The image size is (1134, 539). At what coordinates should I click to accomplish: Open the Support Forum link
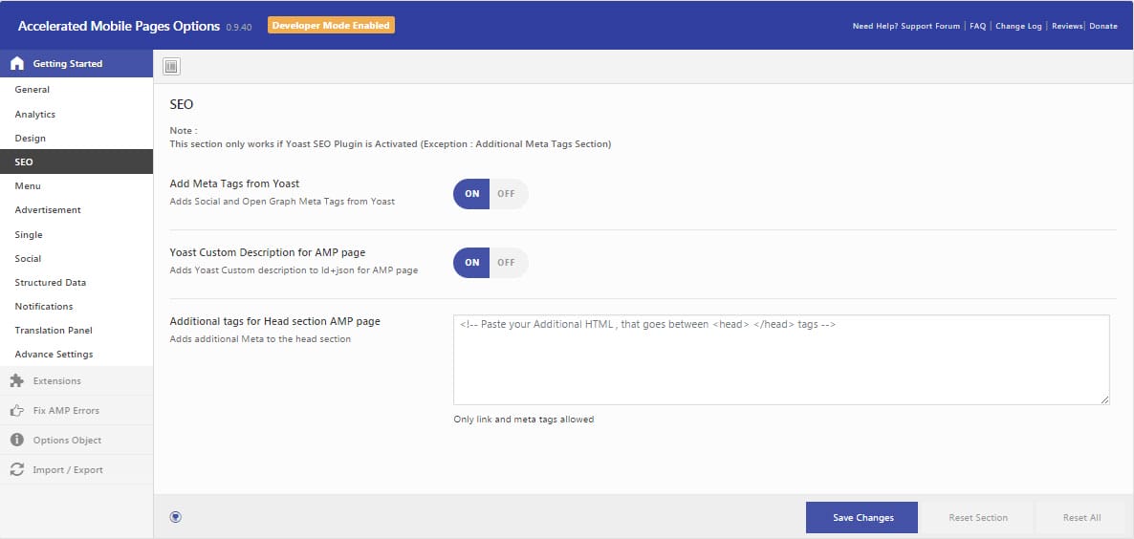930,26
